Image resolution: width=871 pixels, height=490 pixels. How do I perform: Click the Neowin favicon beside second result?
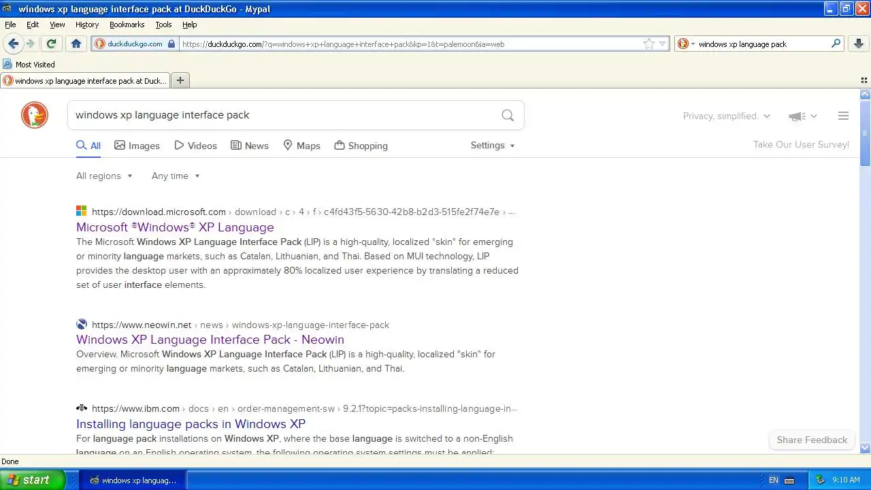click(82, 324)
